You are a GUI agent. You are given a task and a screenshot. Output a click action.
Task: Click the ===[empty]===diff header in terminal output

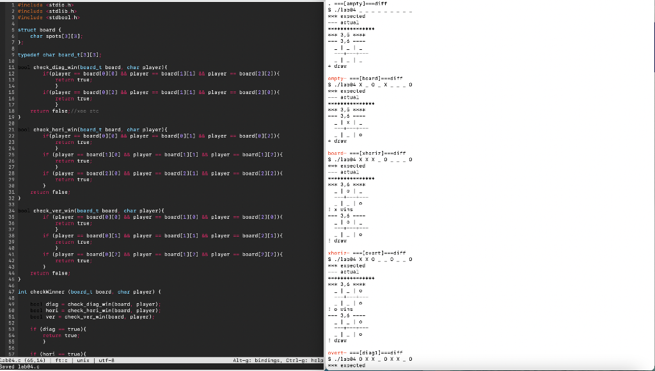tap(361, 3)
